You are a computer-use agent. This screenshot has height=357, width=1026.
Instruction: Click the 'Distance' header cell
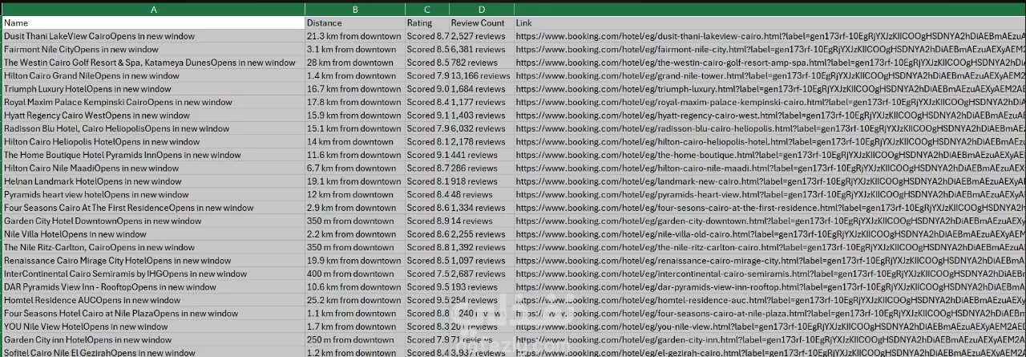point(354,22)
